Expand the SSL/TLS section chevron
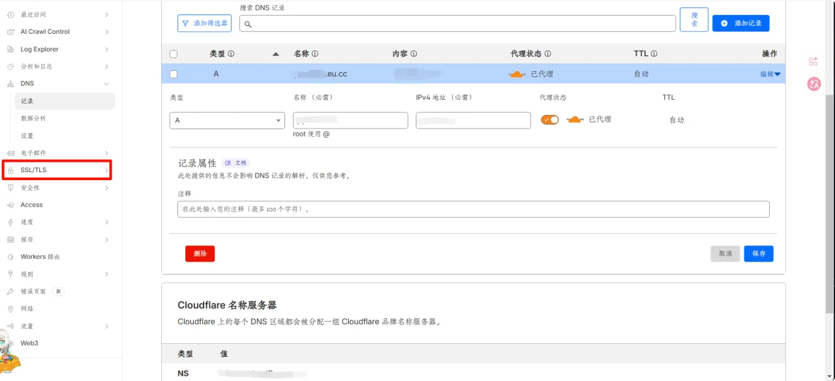 (x=106, y=170)
